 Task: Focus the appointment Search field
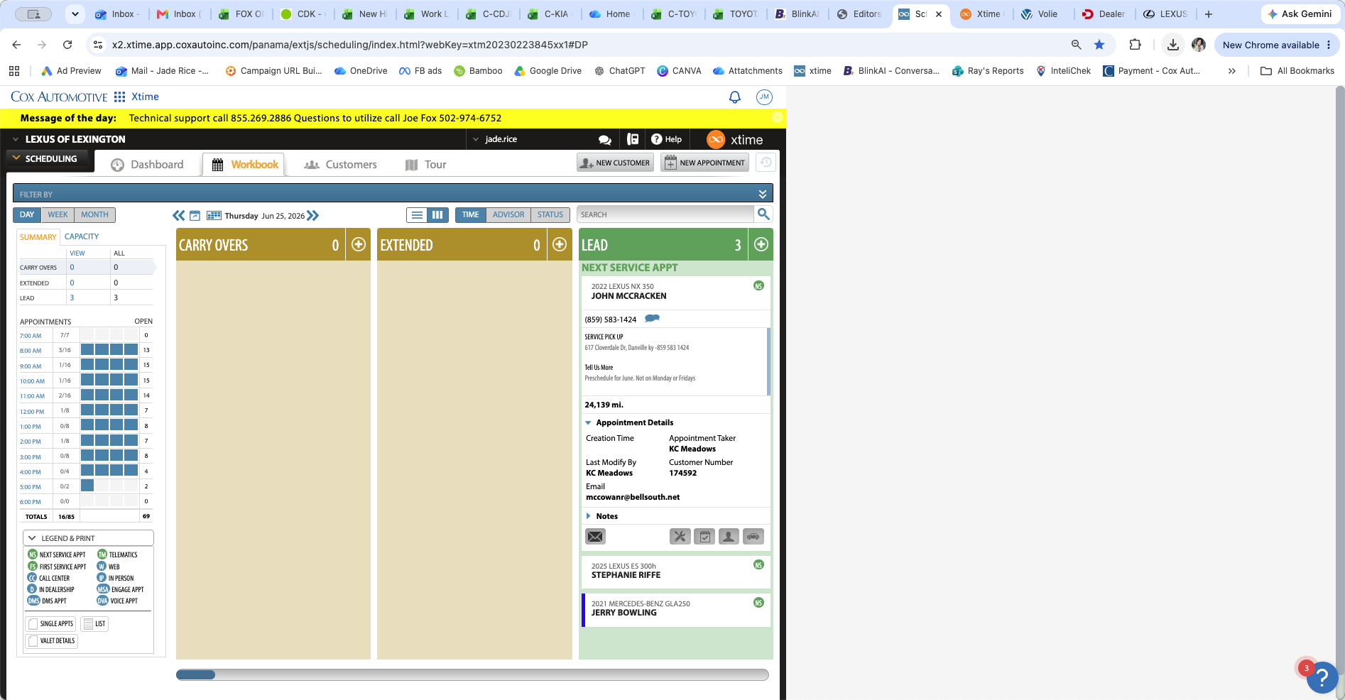click(x=665, y=214)
